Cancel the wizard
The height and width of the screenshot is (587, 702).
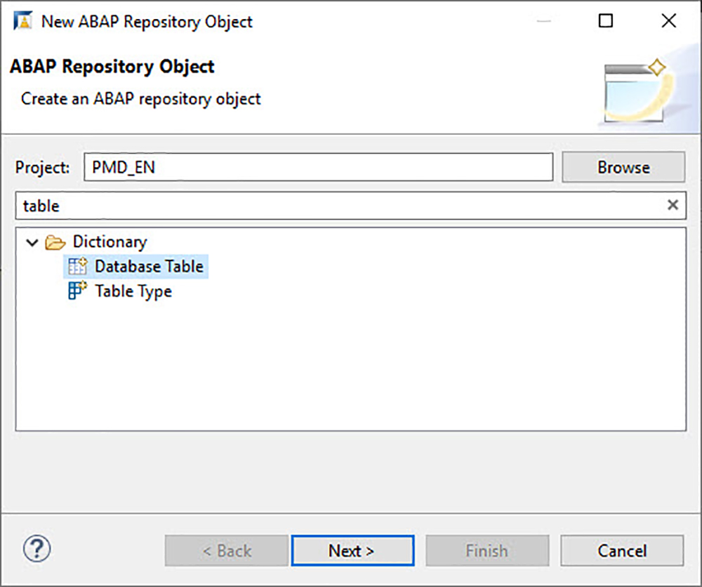click(622, 550)
